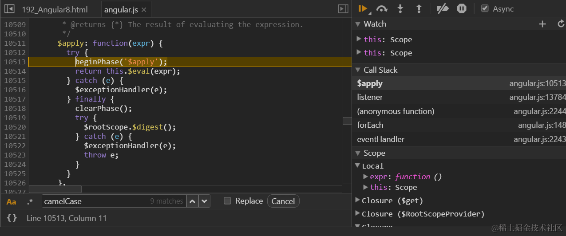
Task: Cancel the search bar
Action: 283,201
